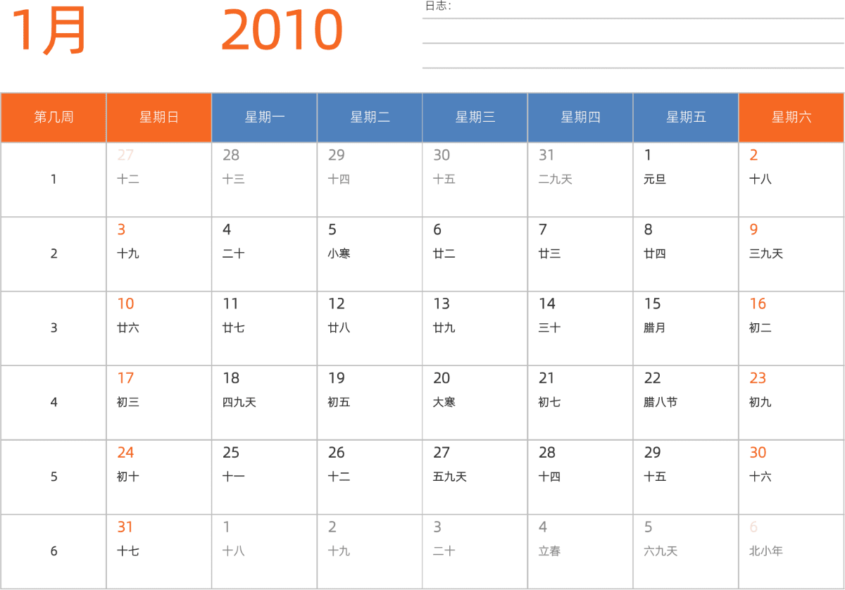
Task: Select Saturday date 23
Action: 758,379
